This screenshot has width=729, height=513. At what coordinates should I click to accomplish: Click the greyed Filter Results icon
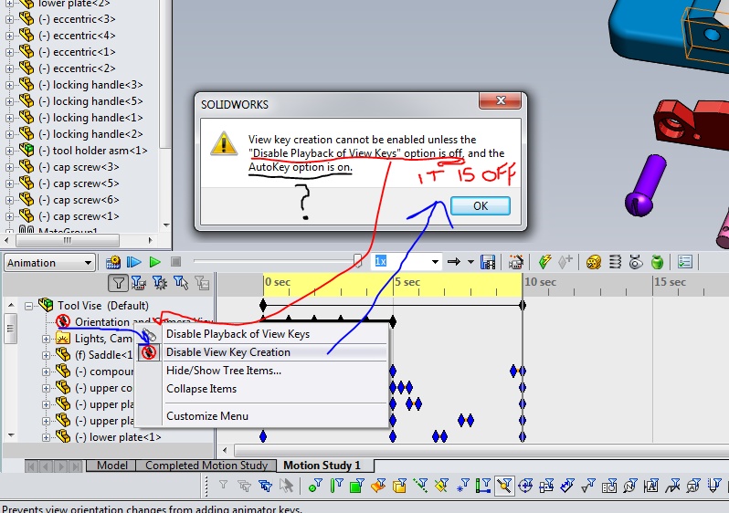tap(202, 283)
